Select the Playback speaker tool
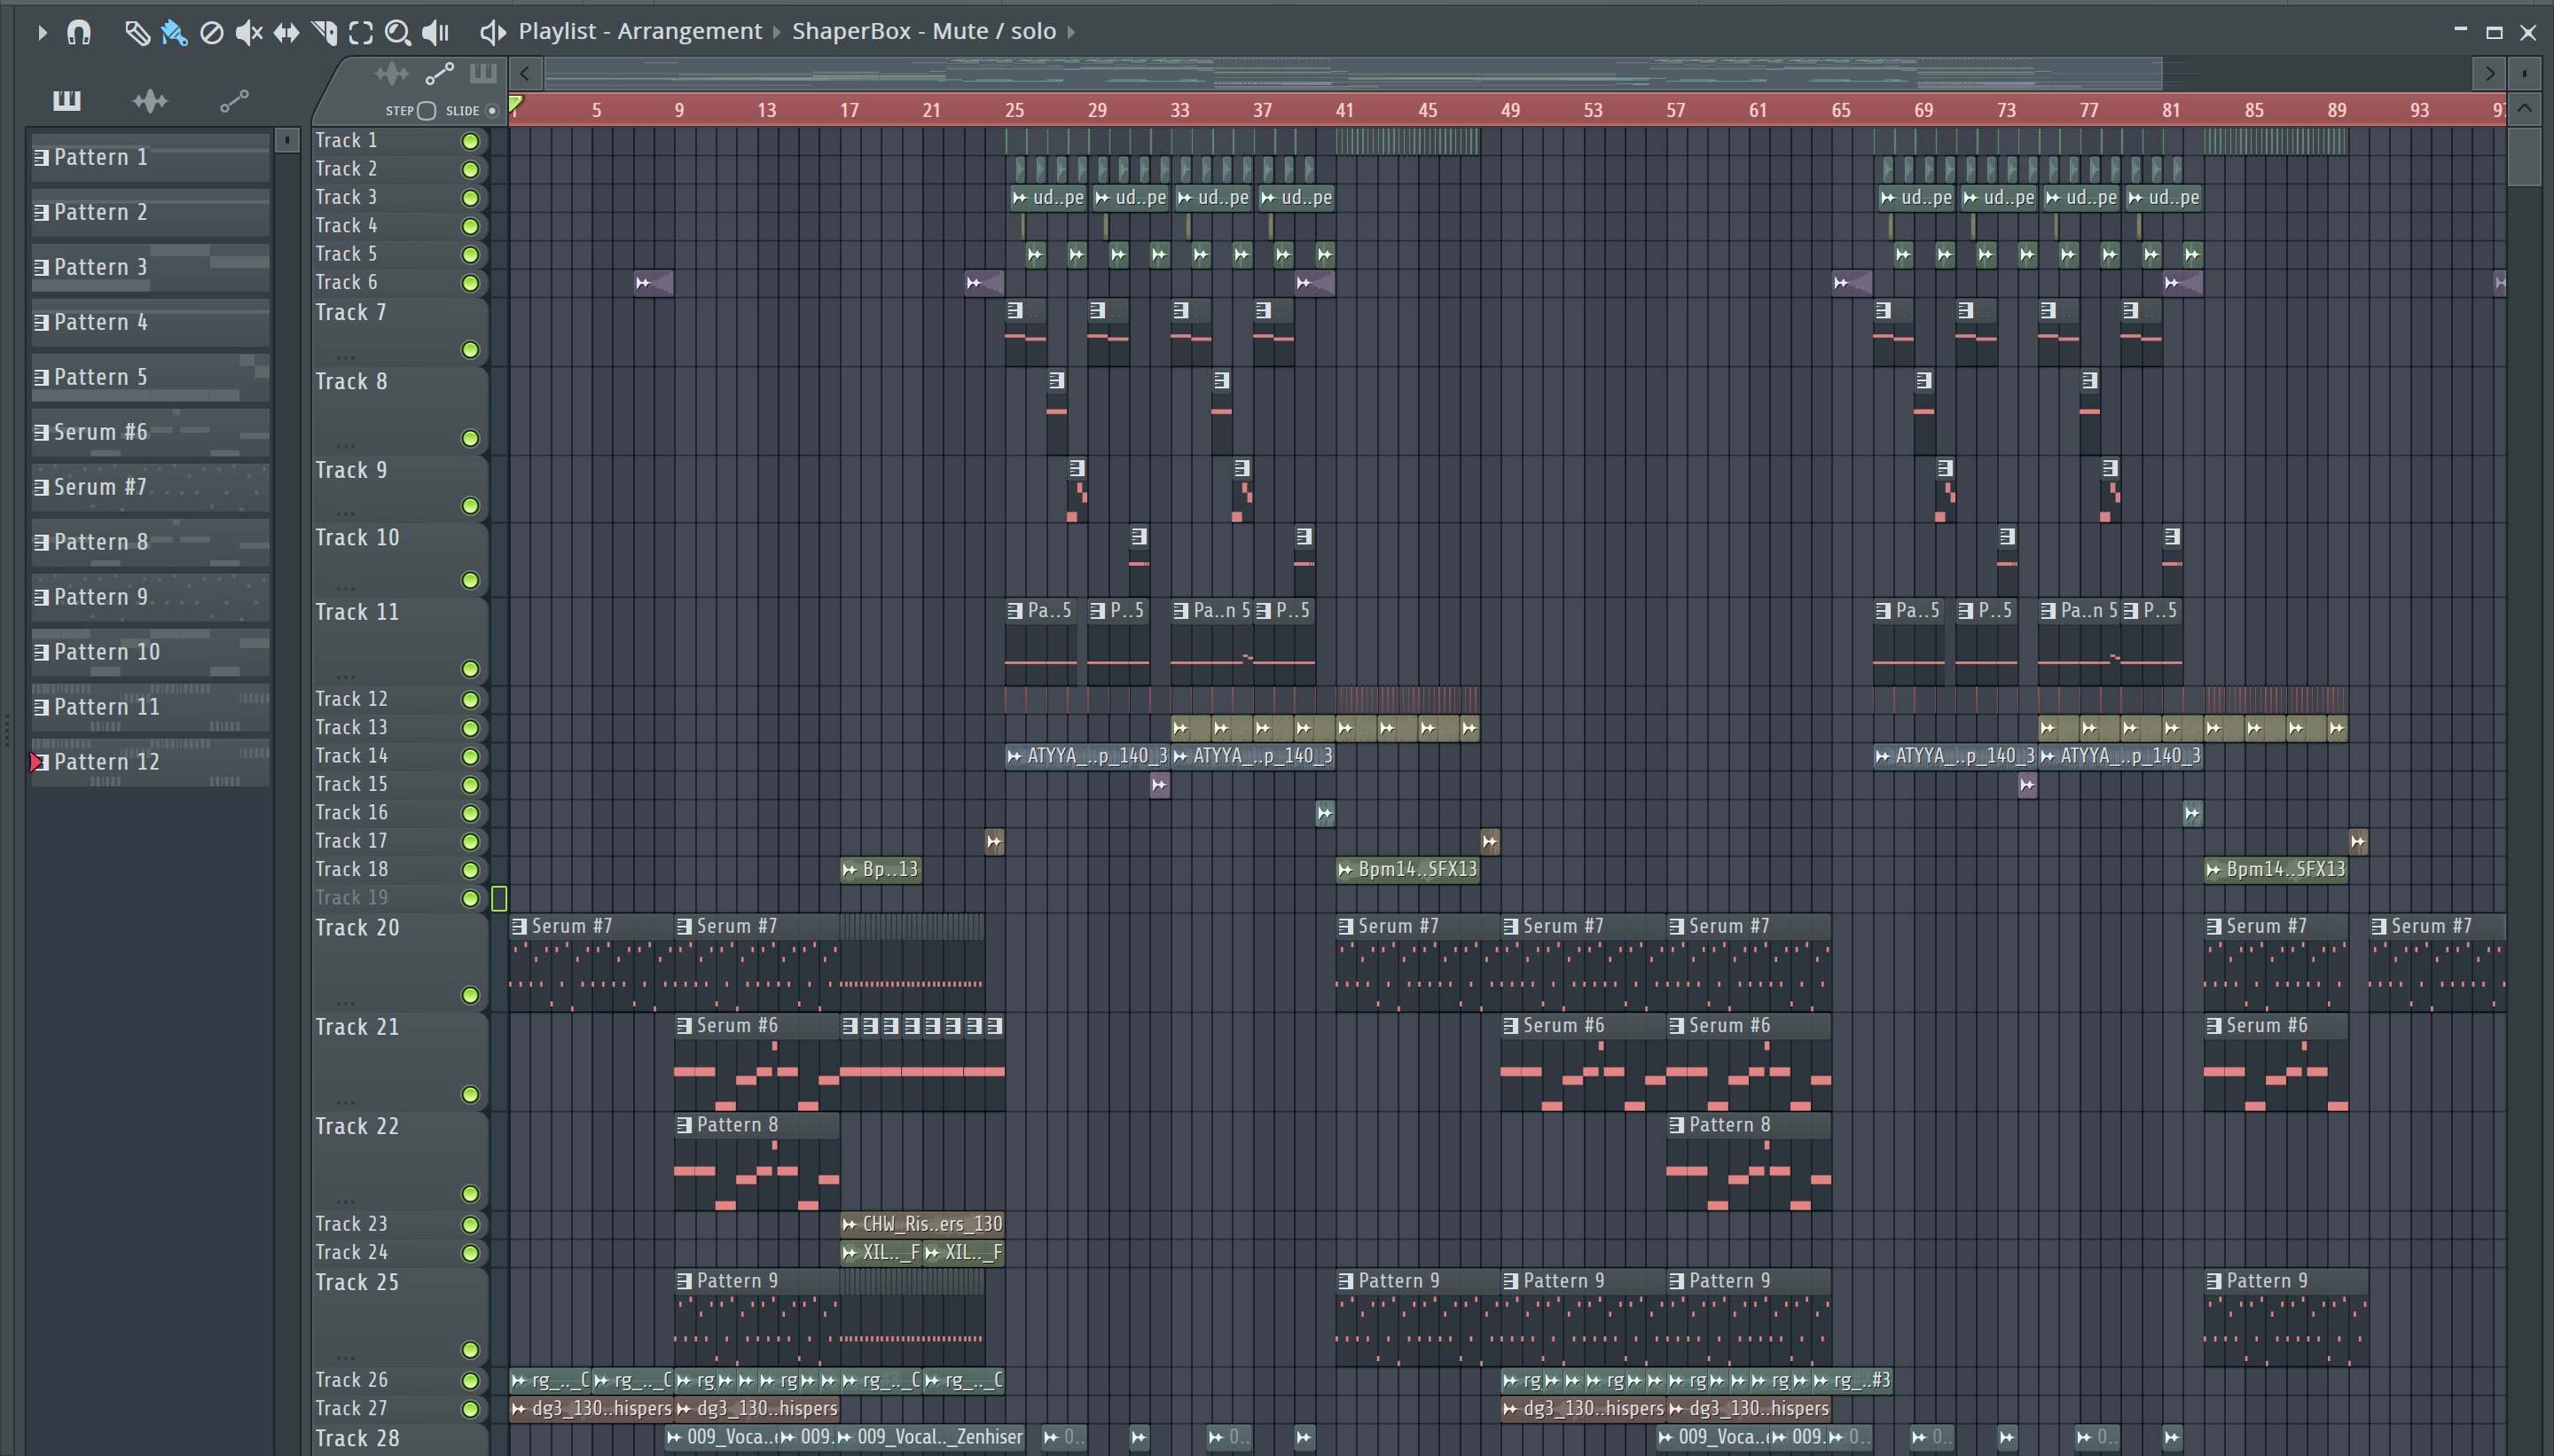Image resolution: width=2554 pixels, height=1456 pixels. click(436, 32)
